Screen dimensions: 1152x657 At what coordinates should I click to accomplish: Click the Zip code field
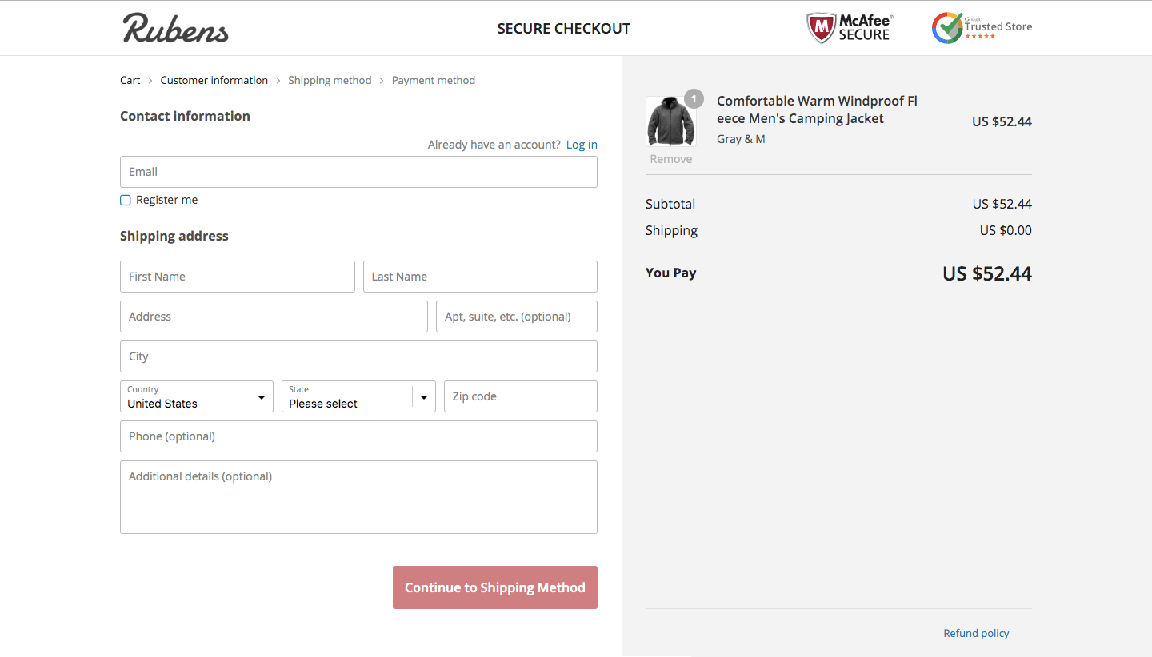click(521, 396)
